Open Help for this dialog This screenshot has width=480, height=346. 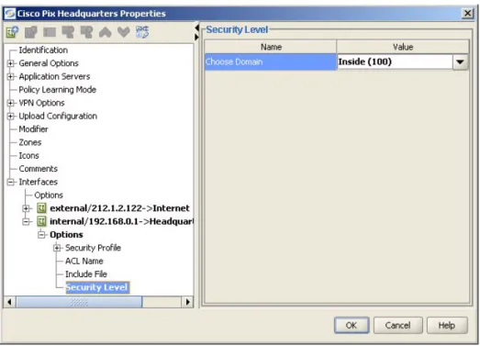click(447, 325)
